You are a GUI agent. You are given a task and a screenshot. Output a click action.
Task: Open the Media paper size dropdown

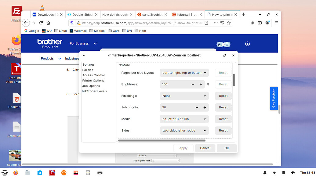click(x=184, y=119)
